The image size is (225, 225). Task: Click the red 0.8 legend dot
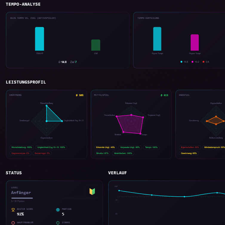click(x=204, y=62)
